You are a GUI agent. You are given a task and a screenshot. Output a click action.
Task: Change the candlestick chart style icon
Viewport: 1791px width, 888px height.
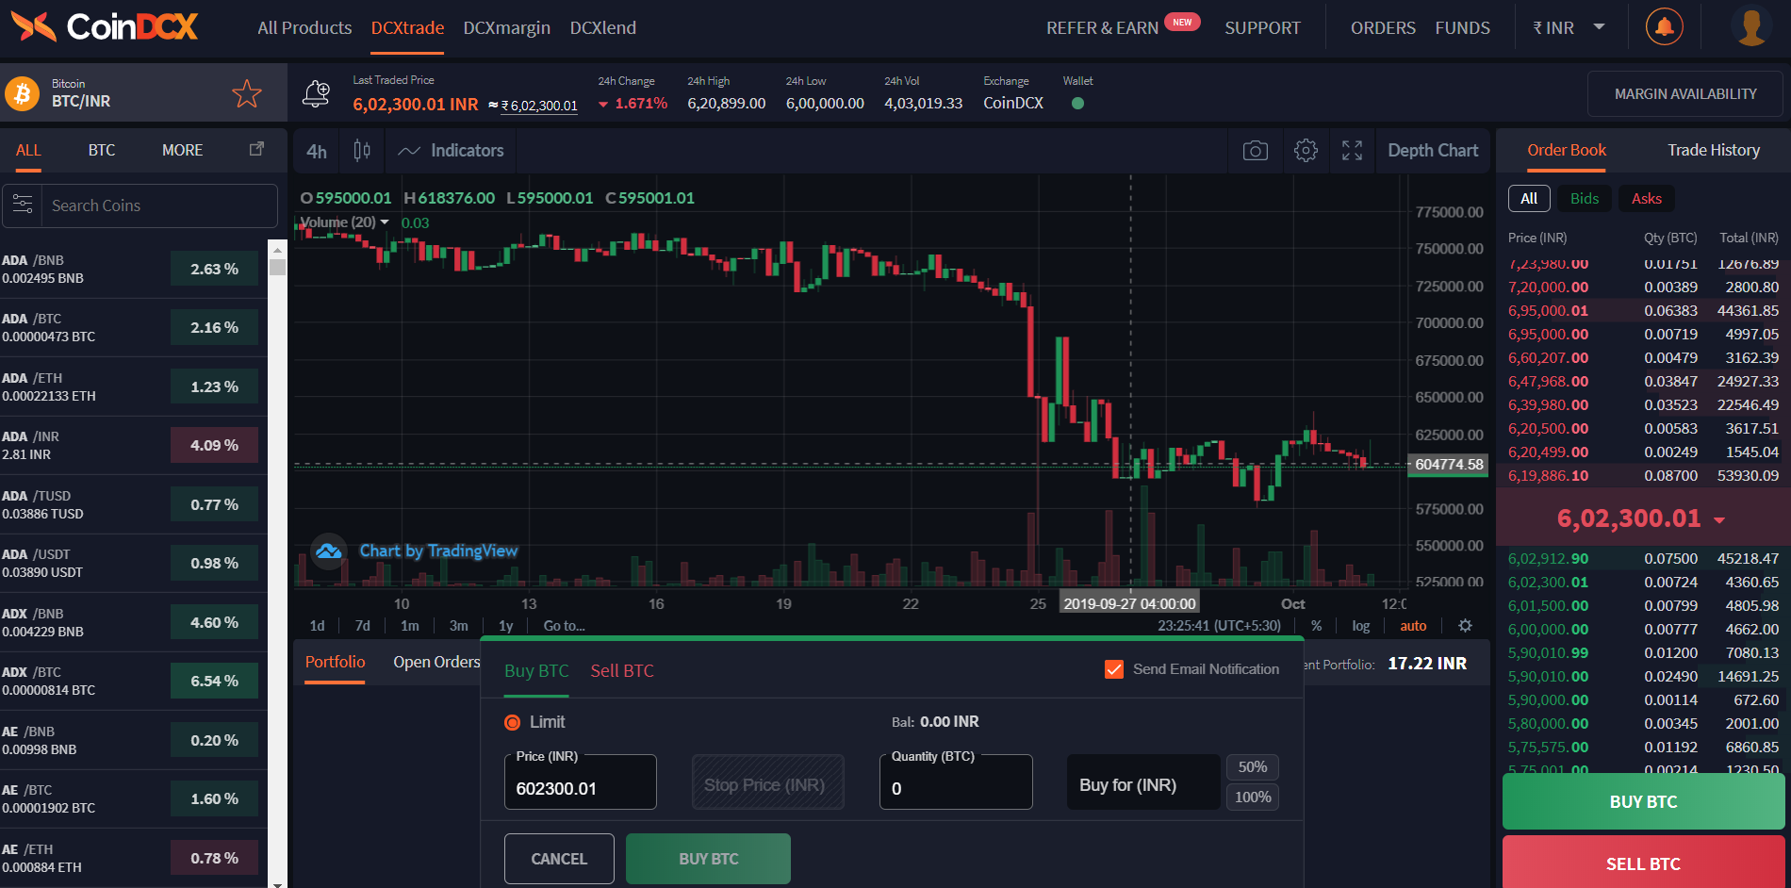(362, 151)
